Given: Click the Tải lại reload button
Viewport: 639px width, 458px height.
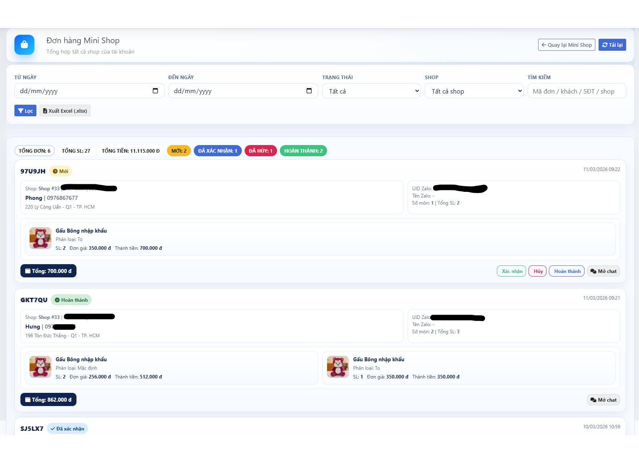Looking at the screenshot, I should click(x=612, y=45).
